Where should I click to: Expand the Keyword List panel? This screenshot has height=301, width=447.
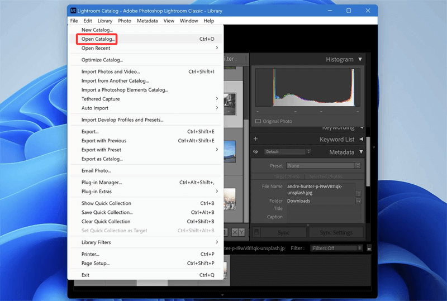point(361,139)
